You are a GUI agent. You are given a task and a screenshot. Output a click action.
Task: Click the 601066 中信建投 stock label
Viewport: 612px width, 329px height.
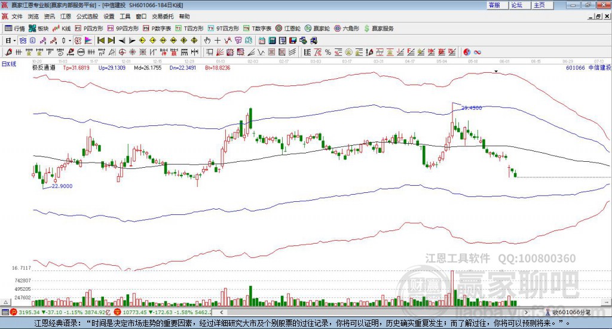tap(588, 68)
